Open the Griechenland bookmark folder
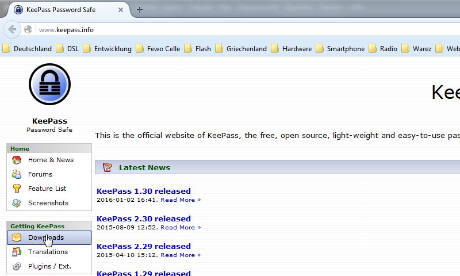Image resolution: width=460 pixels, height=276 pixels. point(241,49)
